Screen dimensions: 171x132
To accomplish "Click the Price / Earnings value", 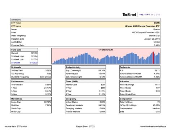I will pyautogui.click(x=157, y=85).
